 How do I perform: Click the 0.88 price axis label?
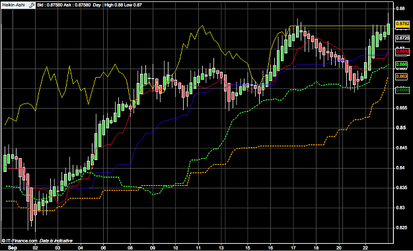pyautogui.click(x=400, y=9)
